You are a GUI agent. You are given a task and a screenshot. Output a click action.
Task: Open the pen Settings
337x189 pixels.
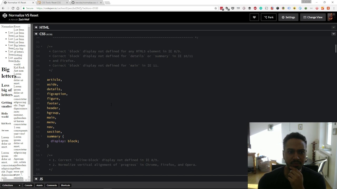[x=288, y=17]
